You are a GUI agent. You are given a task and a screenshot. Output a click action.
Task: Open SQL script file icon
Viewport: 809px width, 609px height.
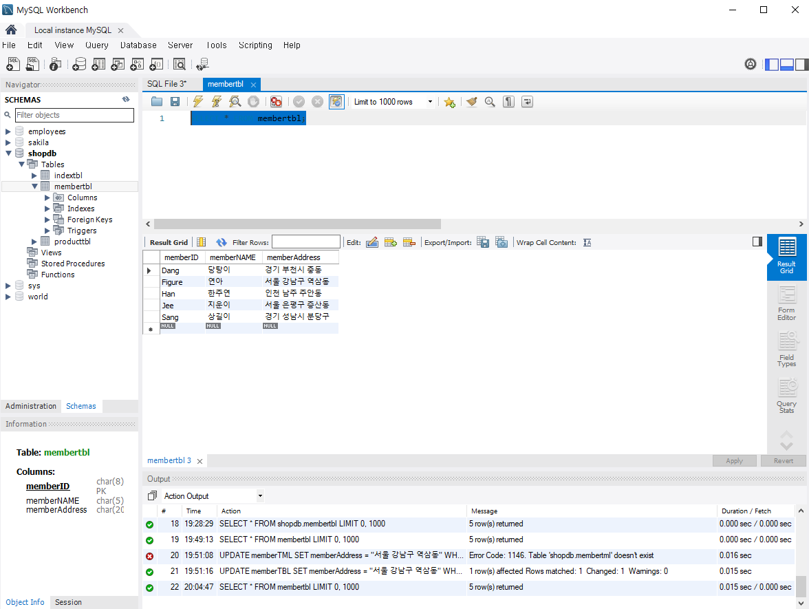click(32, 64)
